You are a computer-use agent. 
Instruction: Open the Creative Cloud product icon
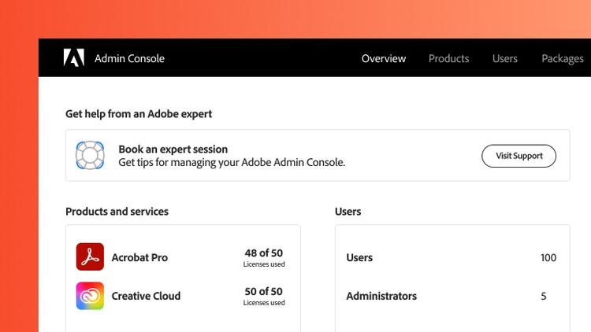click(90, 296)
